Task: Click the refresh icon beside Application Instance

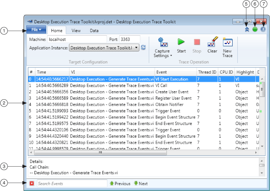Action: click(x=143, y=48)
